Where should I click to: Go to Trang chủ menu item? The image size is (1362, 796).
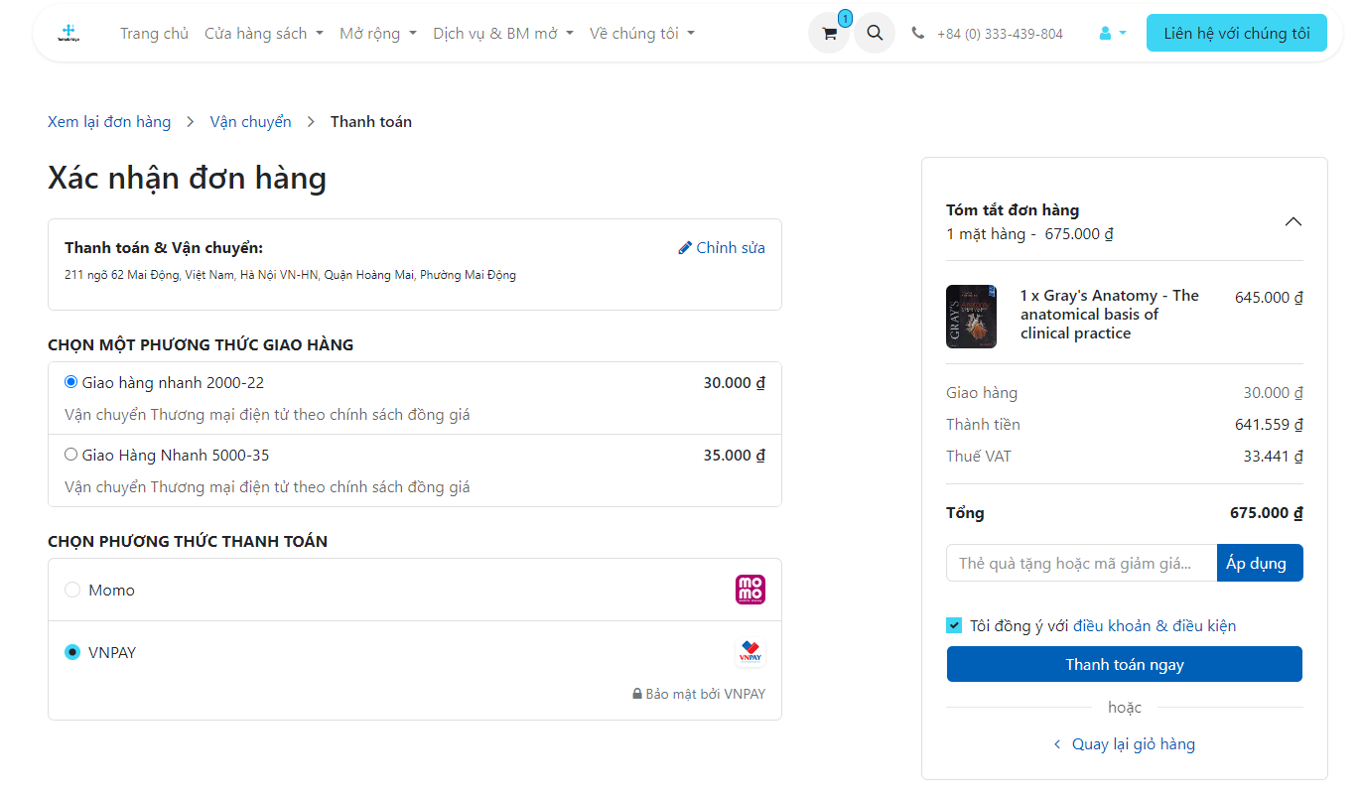pos(154,34)
